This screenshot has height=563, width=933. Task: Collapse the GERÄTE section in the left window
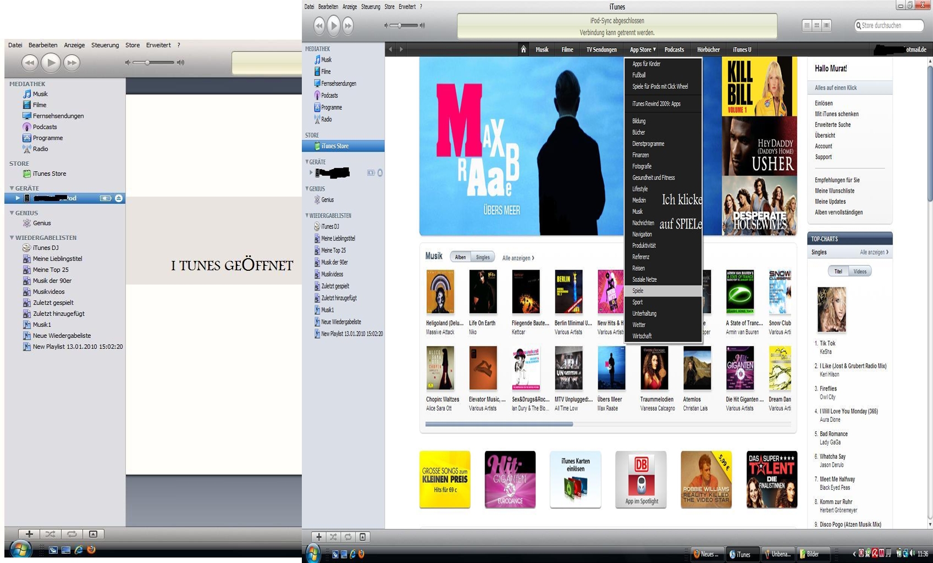pos(12,188)
